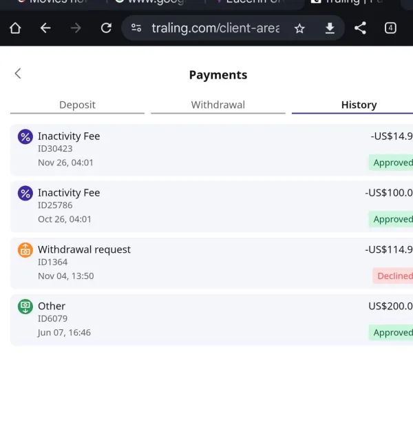Image resolution: width=413 pixels, height=423 pixels.
Task: Tap the traling.com address bar
Action: pyautogui.click(x=215, y=28)
